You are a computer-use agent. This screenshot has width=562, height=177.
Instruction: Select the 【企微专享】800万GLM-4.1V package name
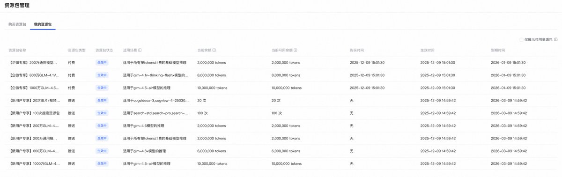point(34,75)
